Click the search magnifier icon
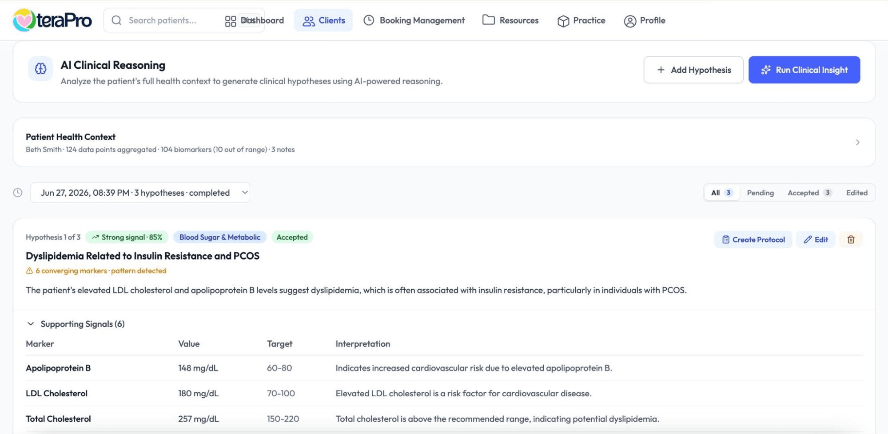Viewport: 888px width, 434px height. coord(116,20)
